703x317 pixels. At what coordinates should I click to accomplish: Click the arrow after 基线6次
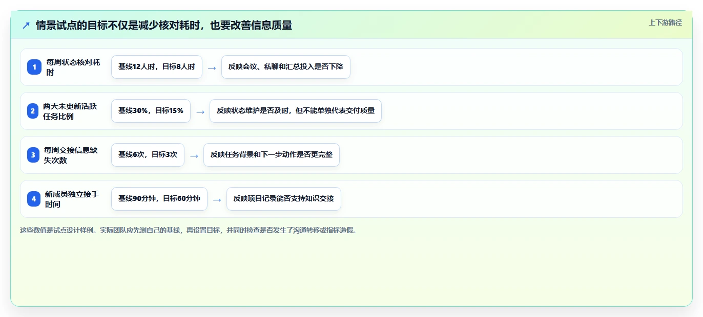tap(194, 155)
